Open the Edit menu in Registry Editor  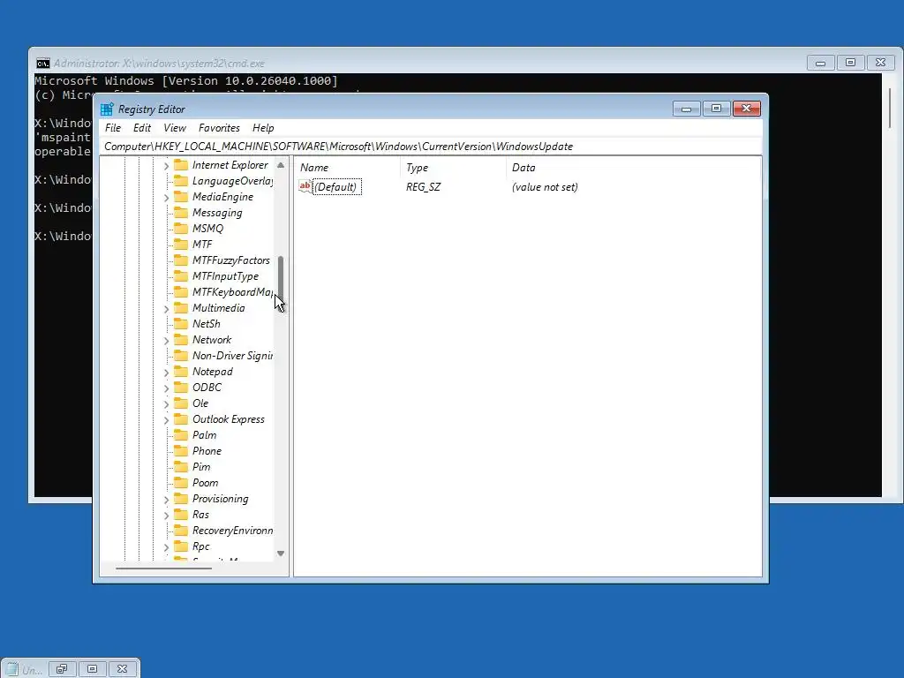click(142, 128)
